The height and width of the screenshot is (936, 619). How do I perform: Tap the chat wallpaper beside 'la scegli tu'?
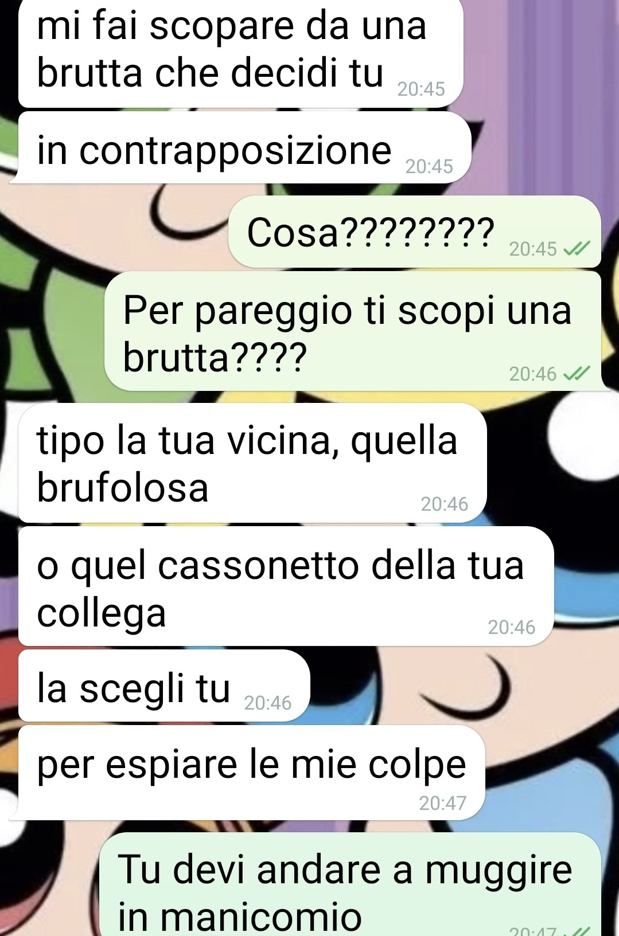pos(459,686)
